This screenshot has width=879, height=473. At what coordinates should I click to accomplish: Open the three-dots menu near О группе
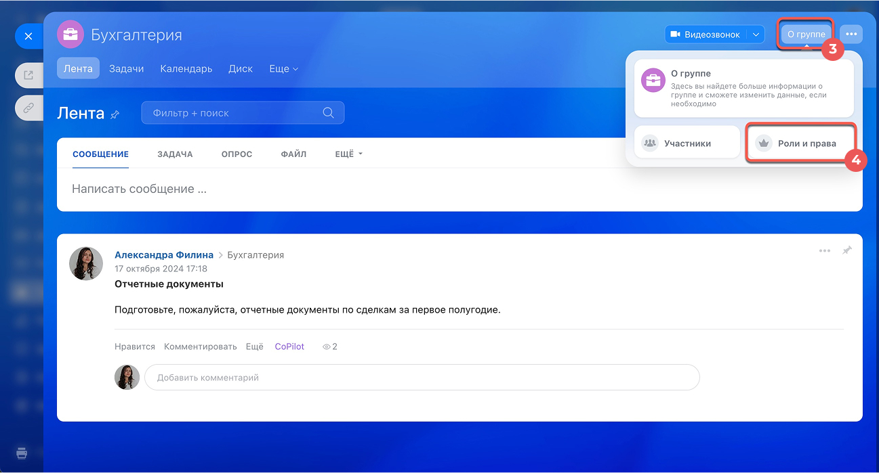[x=851, y=35]
